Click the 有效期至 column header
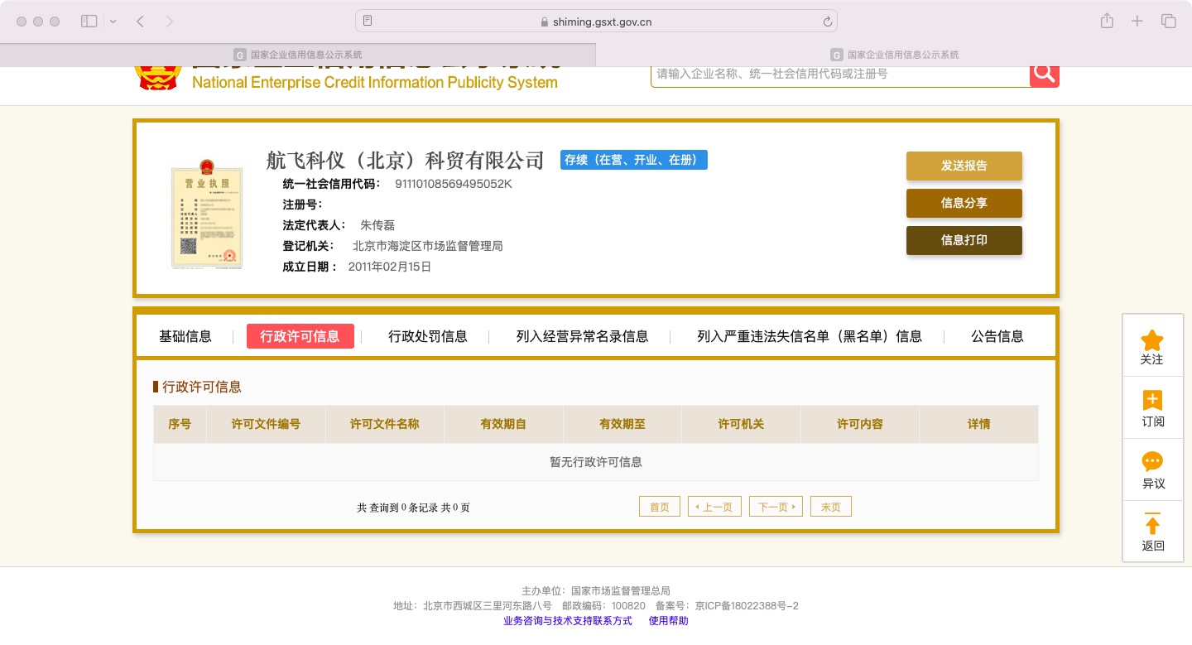The image size is (1192, 645). click(622, 424)
